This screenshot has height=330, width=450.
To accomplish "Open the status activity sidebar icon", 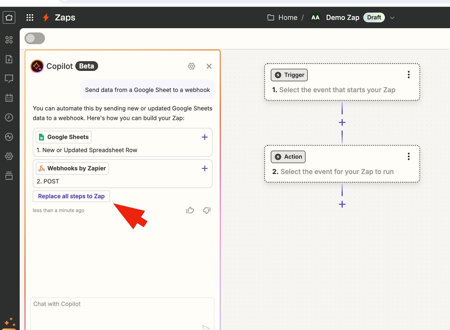I will coord(9,137).
